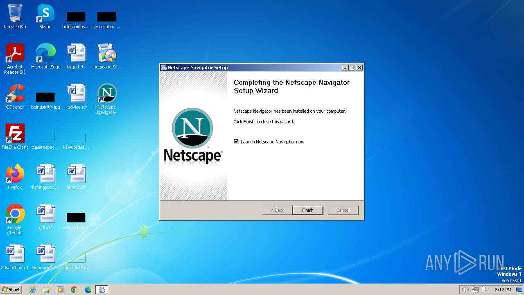Select the highermin document icon

point(45,257)
